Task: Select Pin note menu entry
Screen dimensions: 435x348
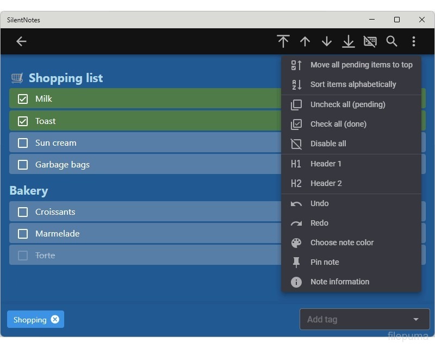Action: (x=325, y=262)
